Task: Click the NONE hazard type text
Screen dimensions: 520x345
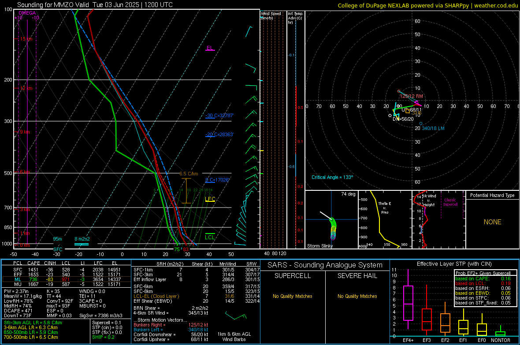Action: (x=493, y=222)
